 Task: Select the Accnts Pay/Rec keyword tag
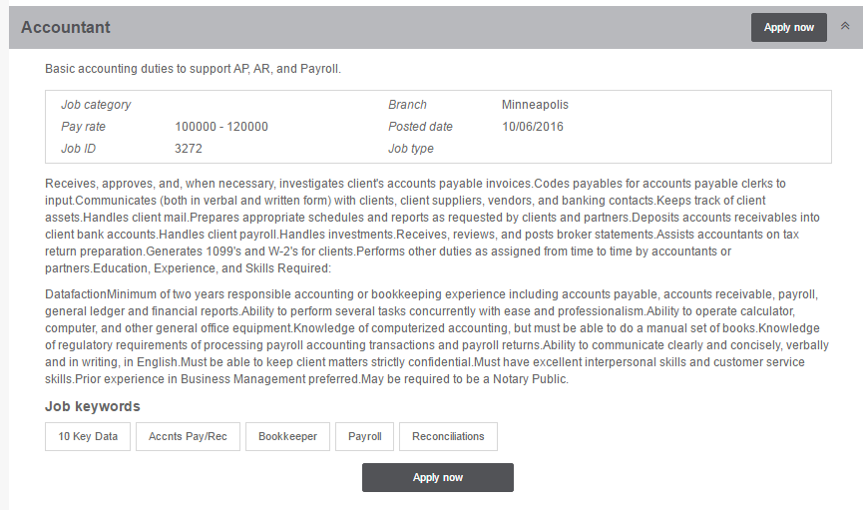pyautogui.click(x=188, y=437)
